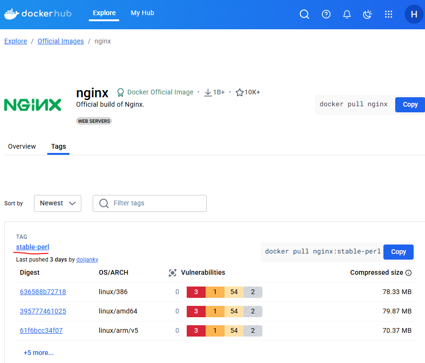Click the WEB SERVERS category chip
This screenshot has height=363, width=425.
(x=94, y=121)
